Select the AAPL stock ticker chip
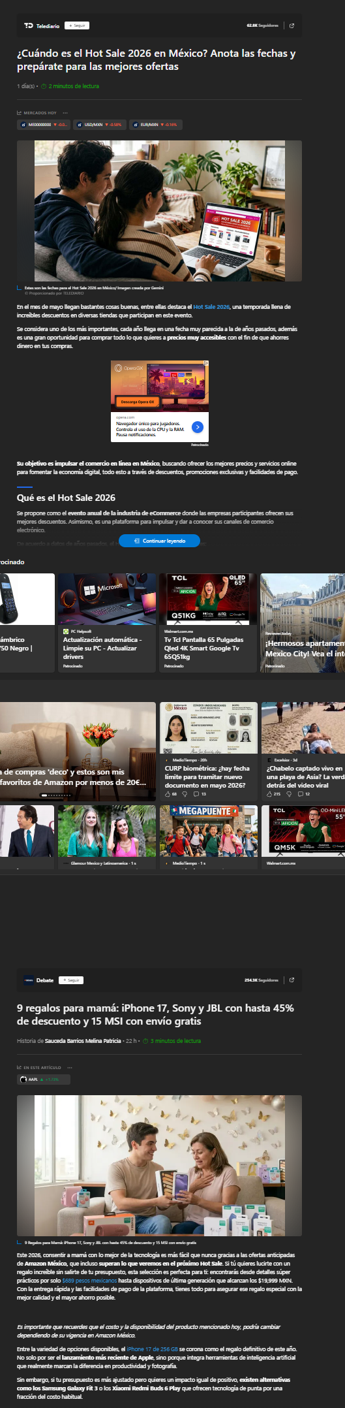 coord(44,1079)
